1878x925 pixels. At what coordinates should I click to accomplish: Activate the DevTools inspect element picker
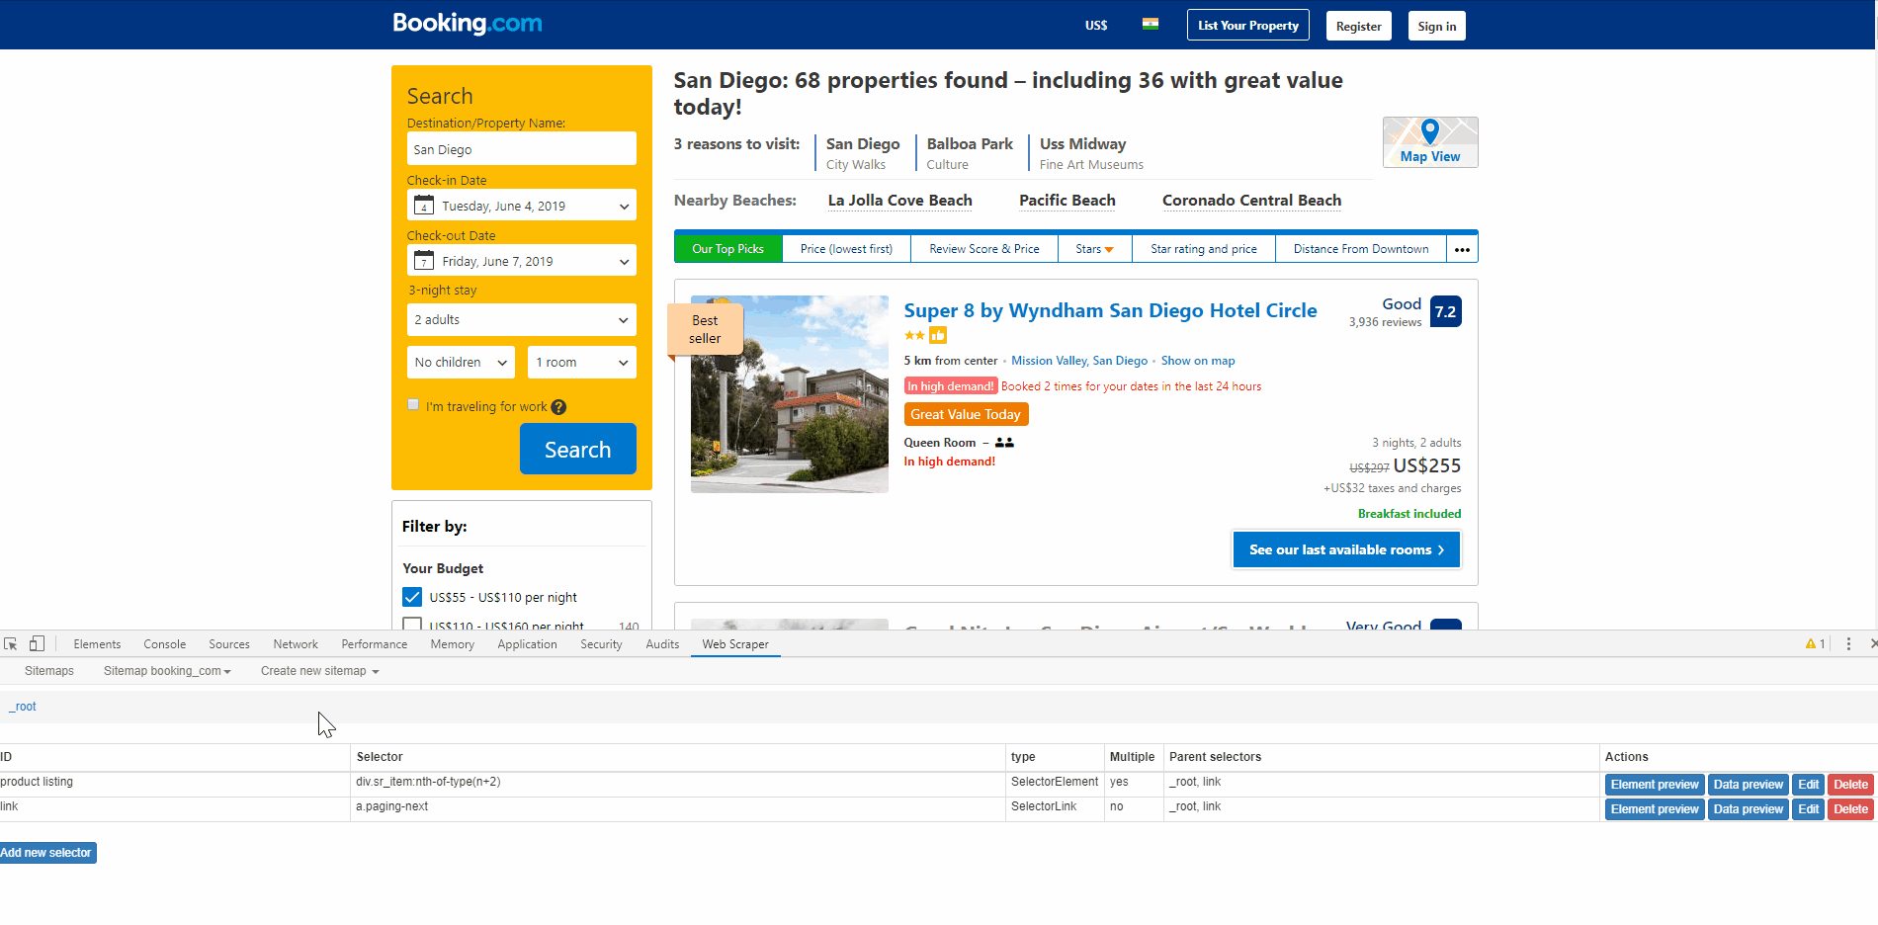(x=11, y=643)
